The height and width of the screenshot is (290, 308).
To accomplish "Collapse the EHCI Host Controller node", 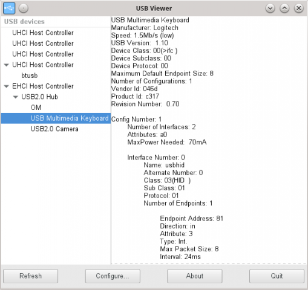I will click(x=7, y=86).
